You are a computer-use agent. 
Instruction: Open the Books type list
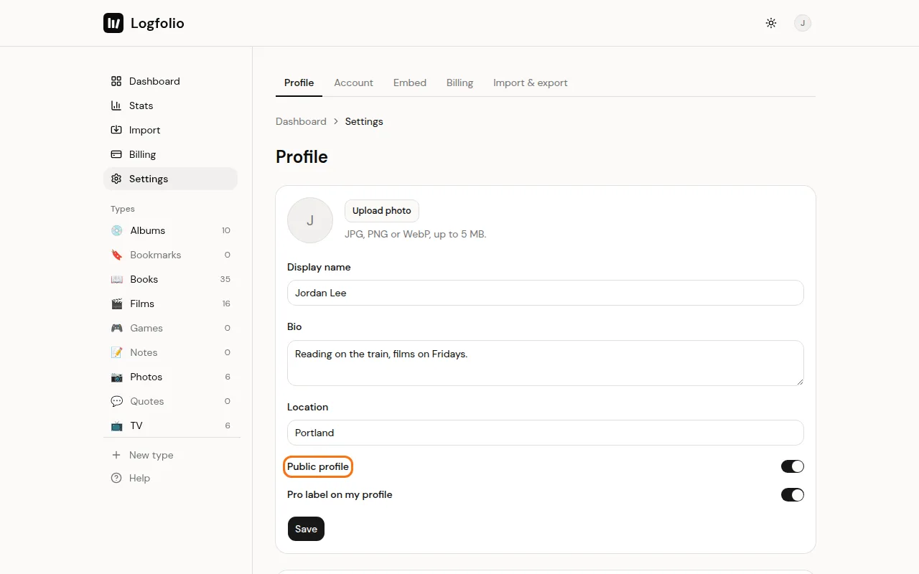[x=170, y=279]
